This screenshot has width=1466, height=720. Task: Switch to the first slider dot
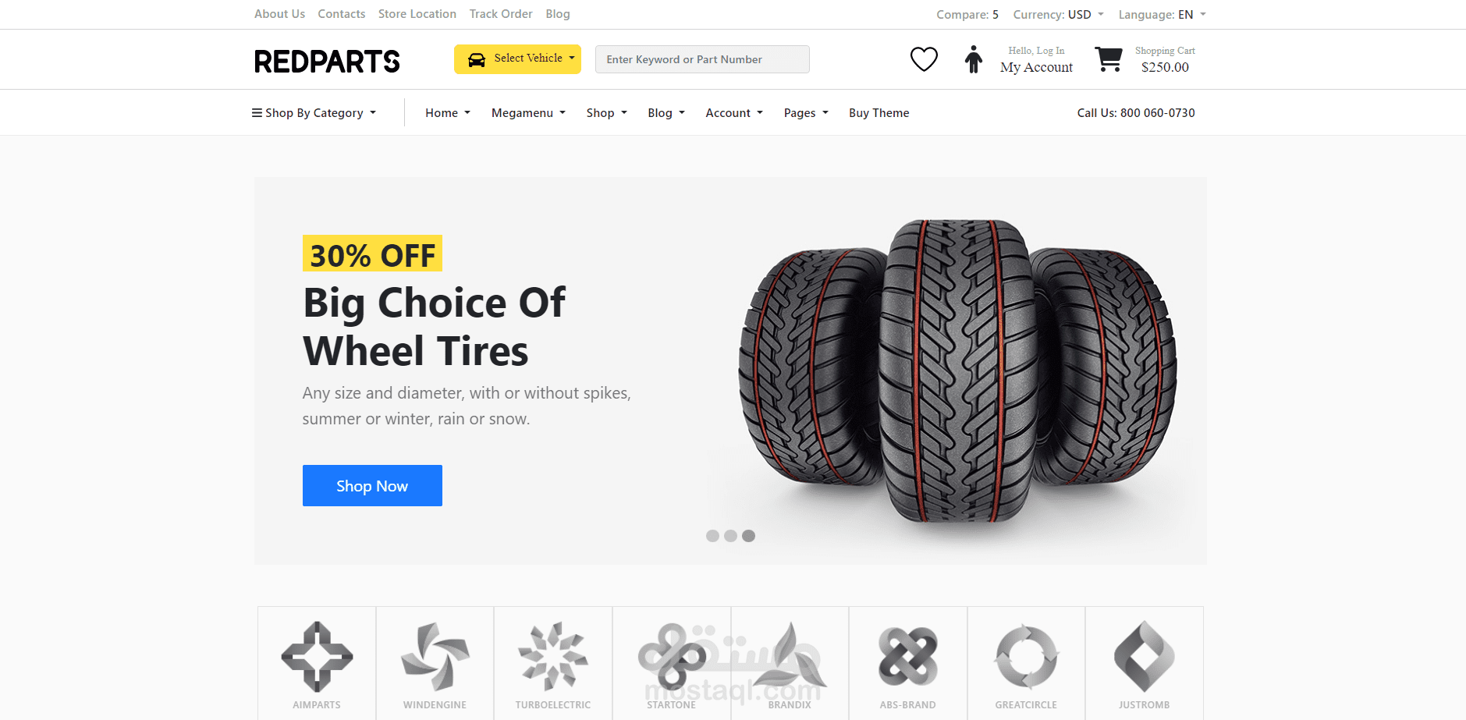click(712, 536)
